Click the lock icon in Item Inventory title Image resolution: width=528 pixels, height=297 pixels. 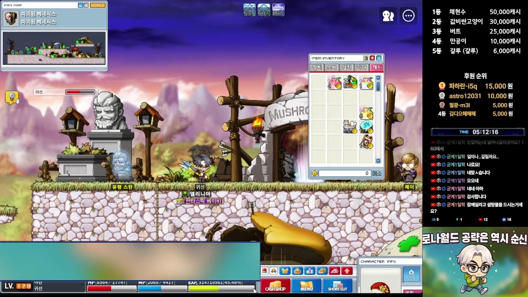point(365,58)
